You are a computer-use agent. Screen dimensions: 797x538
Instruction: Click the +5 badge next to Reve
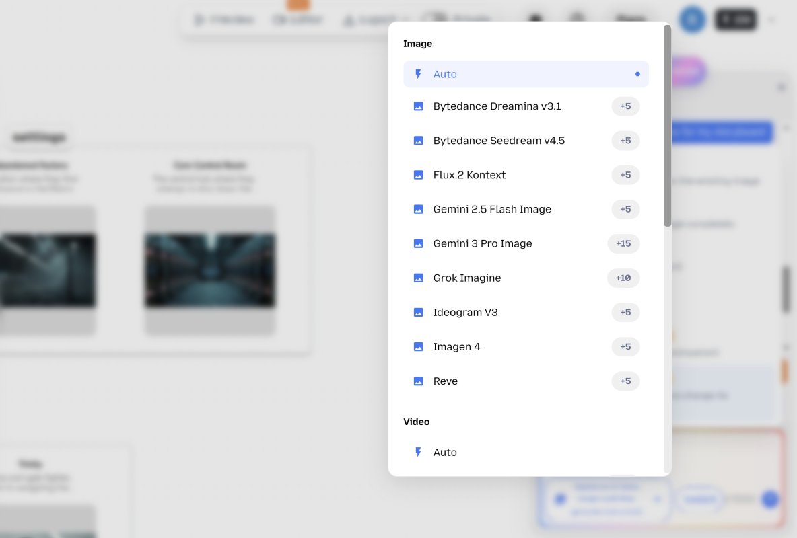pyautogui.click(x=625, y=381)
